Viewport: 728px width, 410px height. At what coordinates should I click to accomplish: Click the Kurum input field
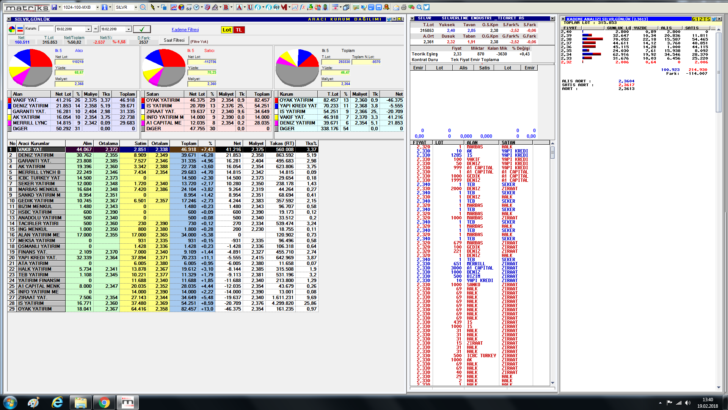point(46,29)
